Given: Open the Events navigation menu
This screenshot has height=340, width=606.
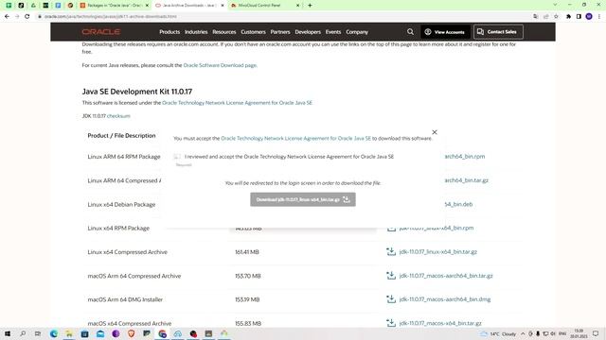Looking at the screenshot, I should pos(333,32).
